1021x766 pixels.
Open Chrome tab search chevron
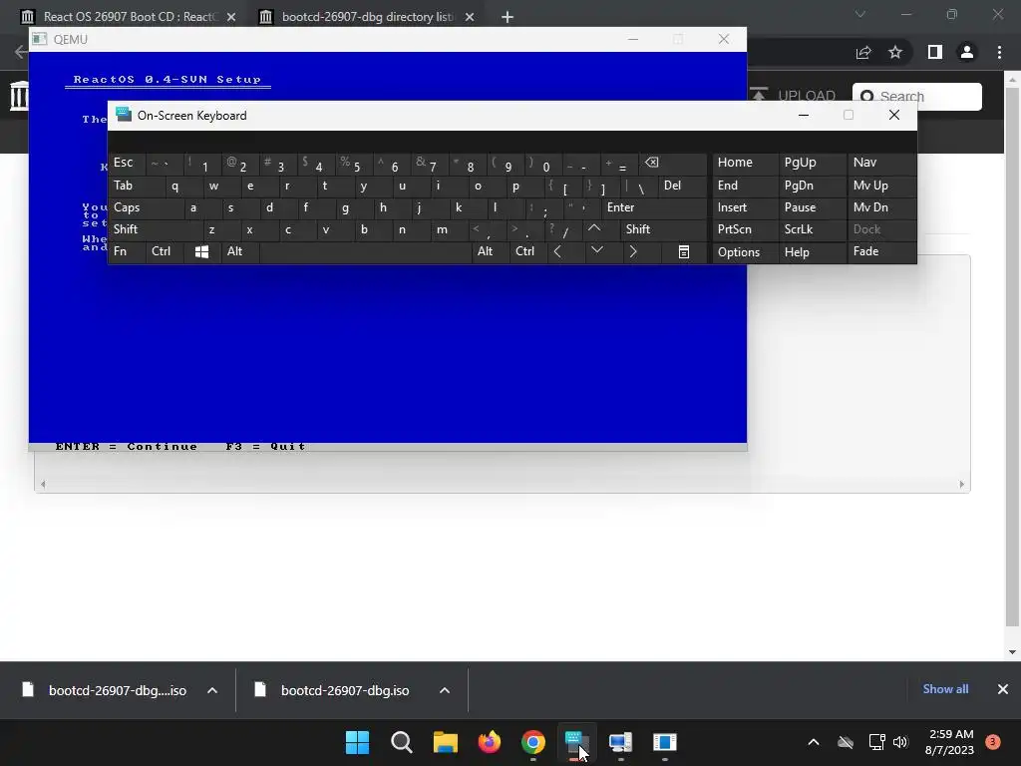click(860, 14)
